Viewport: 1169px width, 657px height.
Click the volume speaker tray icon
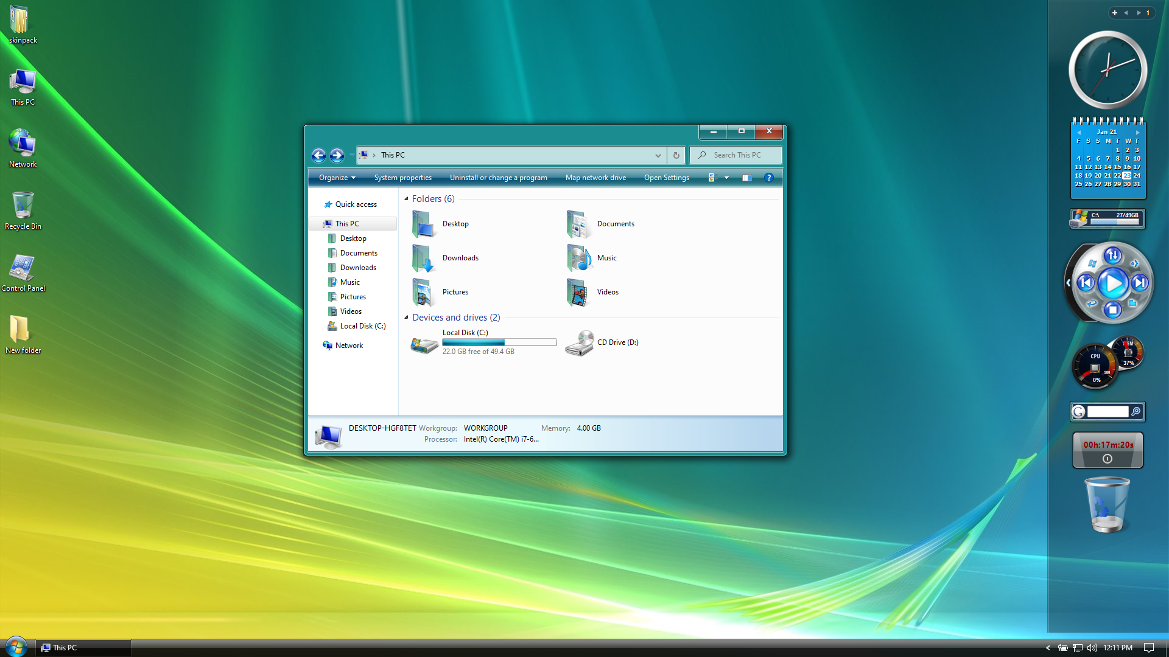[x=1092, y=648]
